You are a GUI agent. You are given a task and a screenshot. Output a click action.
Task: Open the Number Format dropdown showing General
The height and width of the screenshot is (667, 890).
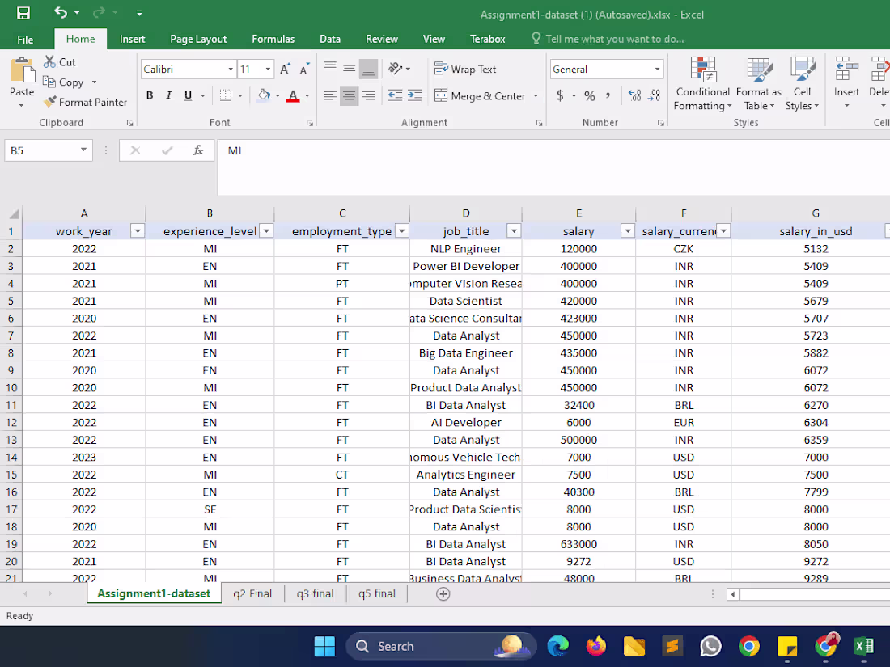tap(606, 69)
